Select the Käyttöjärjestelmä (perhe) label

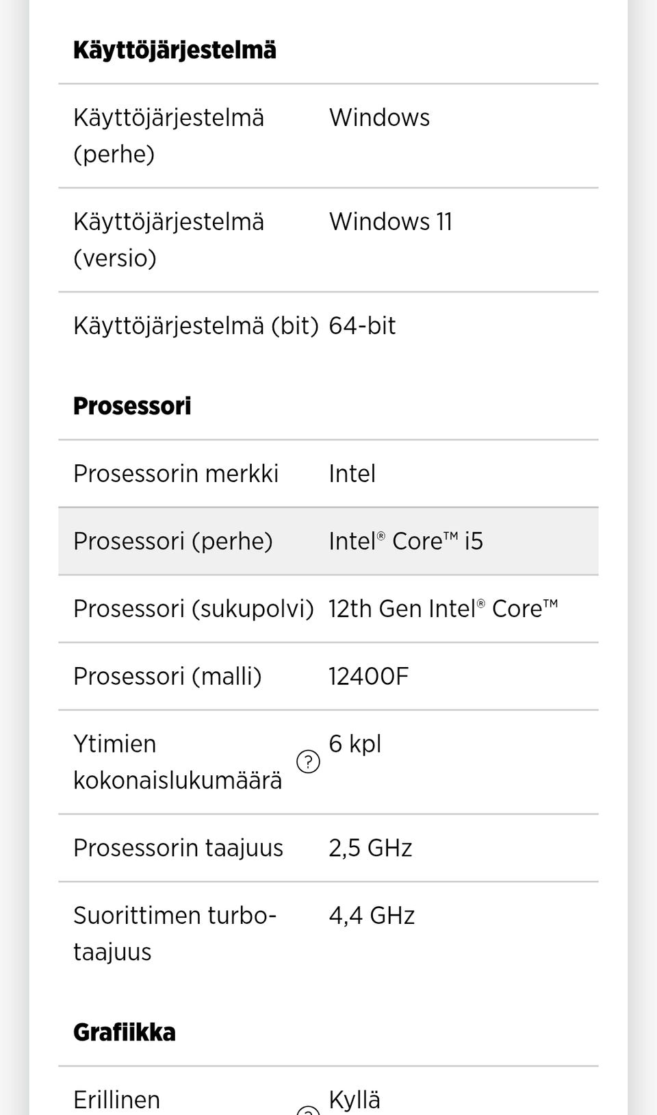click(x=168, y=136)
